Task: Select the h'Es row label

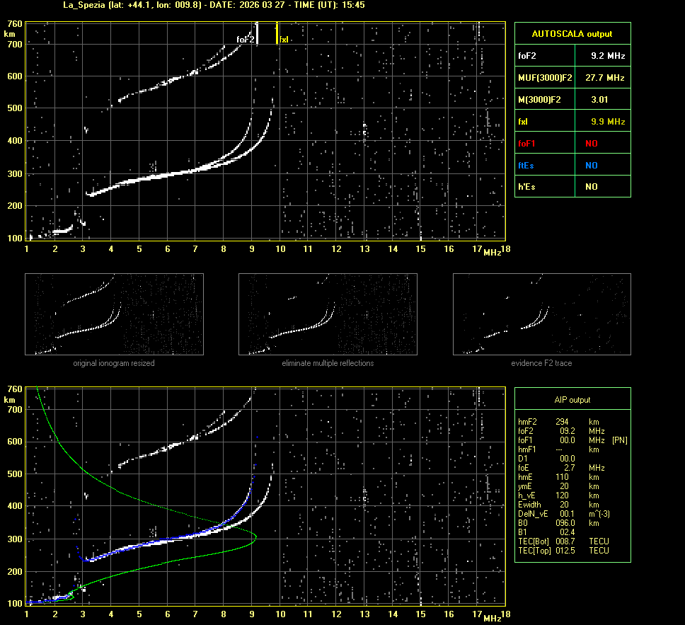Action: tap(528, 187)
